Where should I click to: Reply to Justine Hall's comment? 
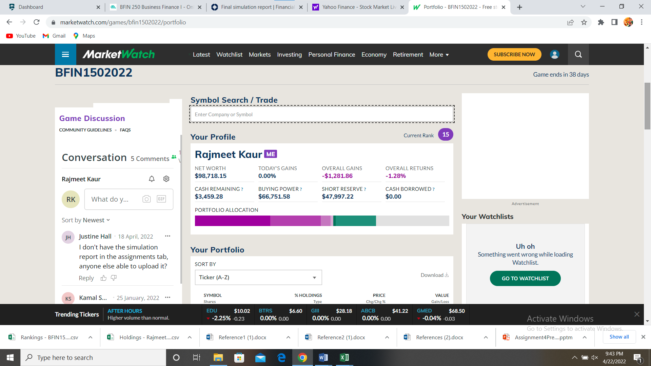(x=86, y=278)
